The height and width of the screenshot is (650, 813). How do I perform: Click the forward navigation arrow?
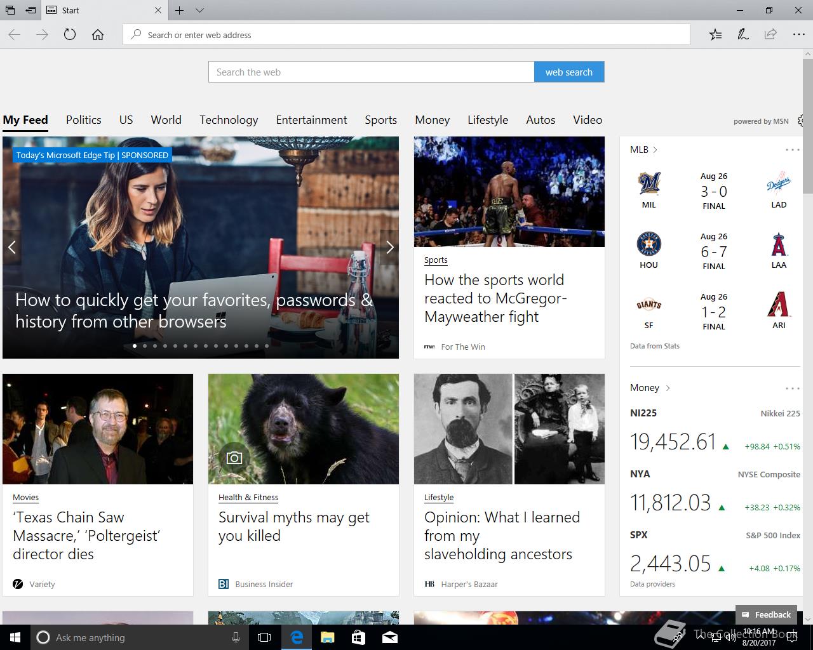43,35
